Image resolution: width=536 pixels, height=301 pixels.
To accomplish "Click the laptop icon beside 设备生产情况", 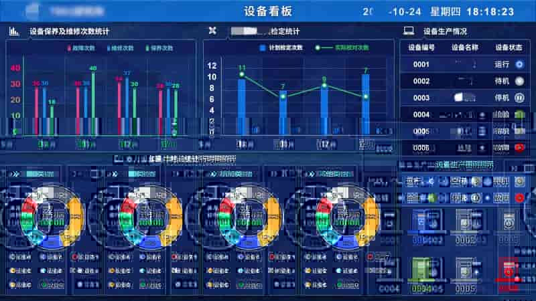I will point(409,31).
